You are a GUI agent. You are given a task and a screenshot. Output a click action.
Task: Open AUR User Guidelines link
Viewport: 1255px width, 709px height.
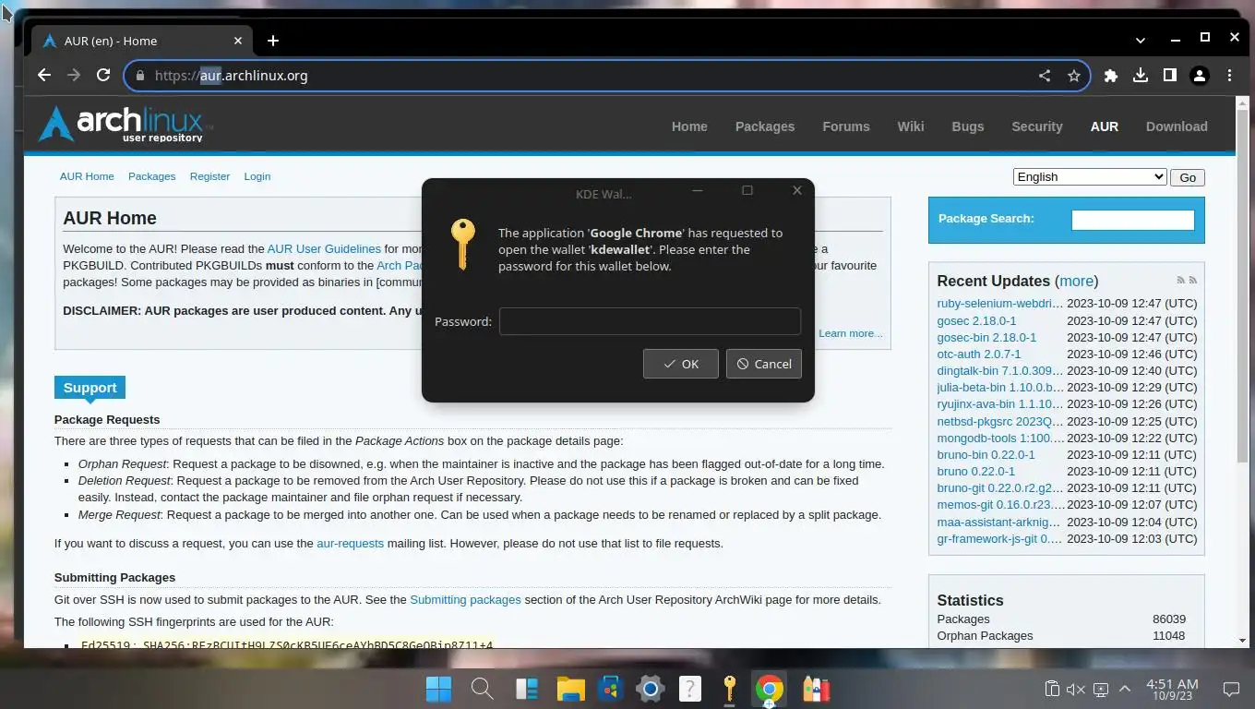point(324,248)
